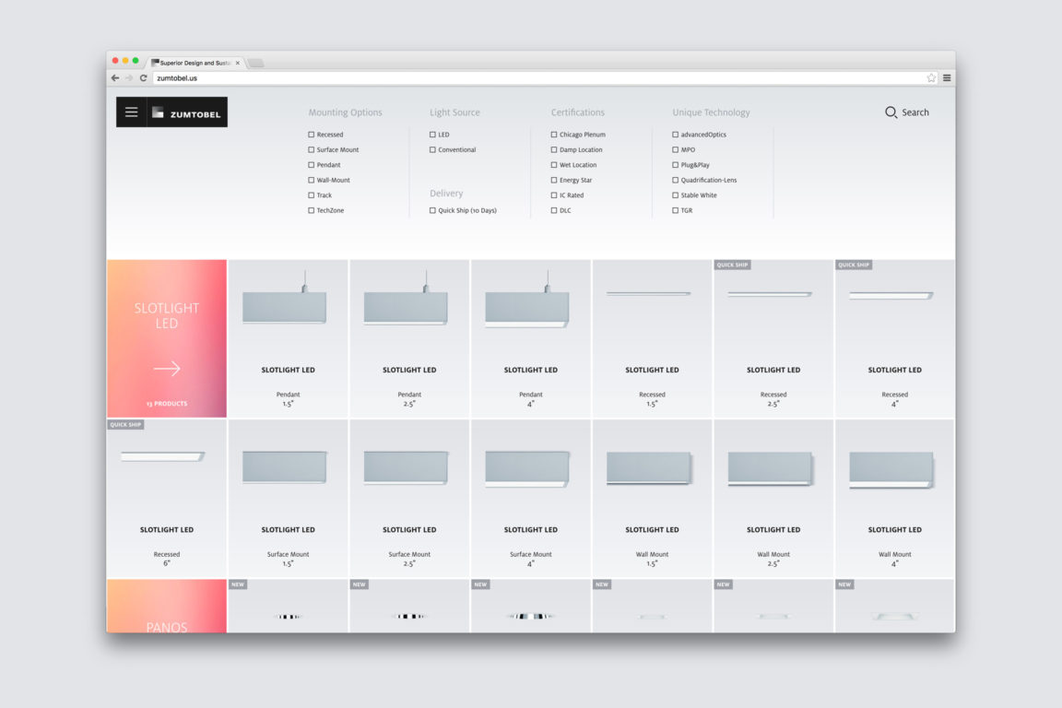Click the Zumtobel logo
Screen dimensions: 1062x708
[x=187, y=112]
